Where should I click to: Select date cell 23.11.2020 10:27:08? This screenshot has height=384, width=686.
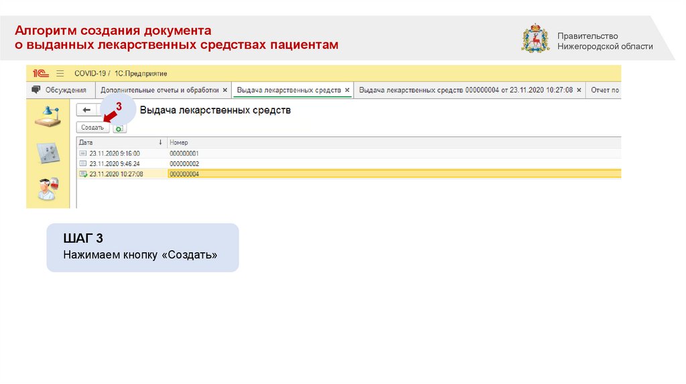tap(117, 174)
